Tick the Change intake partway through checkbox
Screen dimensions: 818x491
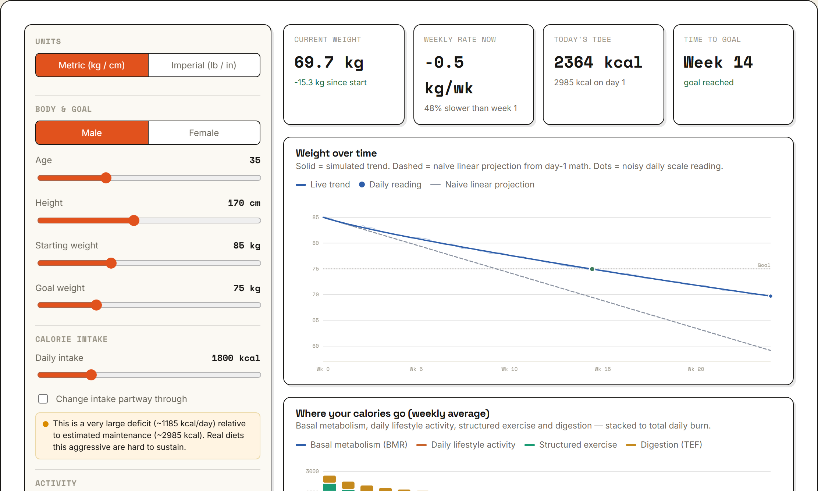click(43, 399)
